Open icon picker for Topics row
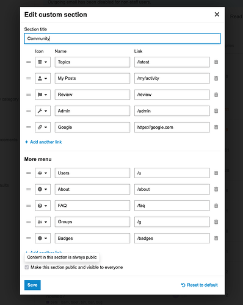 tap(43, 62)
